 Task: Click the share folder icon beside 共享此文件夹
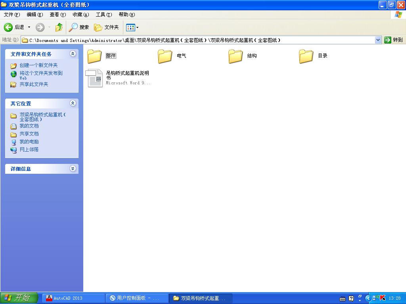13,85
